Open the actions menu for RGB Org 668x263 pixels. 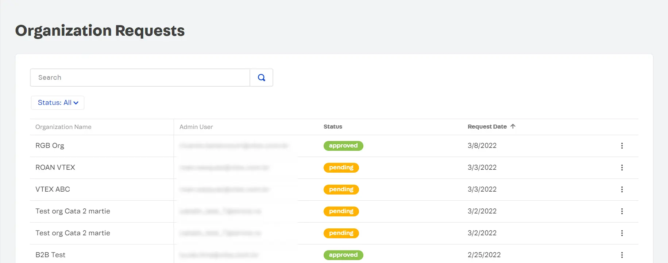622,146
